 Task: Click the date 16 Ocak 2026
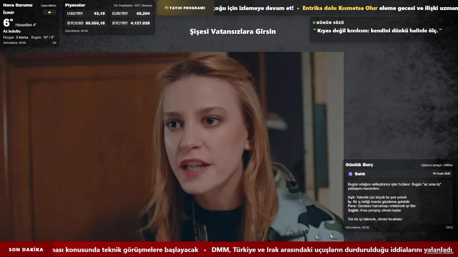click(x=442, y=173)
